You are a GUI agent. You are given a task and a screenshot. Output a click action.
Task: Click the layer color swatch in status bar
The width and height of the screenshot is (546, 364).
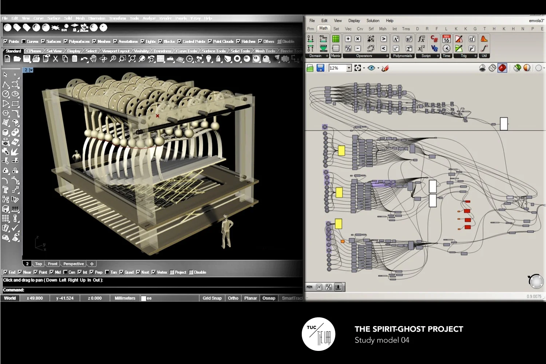(144, 298)
